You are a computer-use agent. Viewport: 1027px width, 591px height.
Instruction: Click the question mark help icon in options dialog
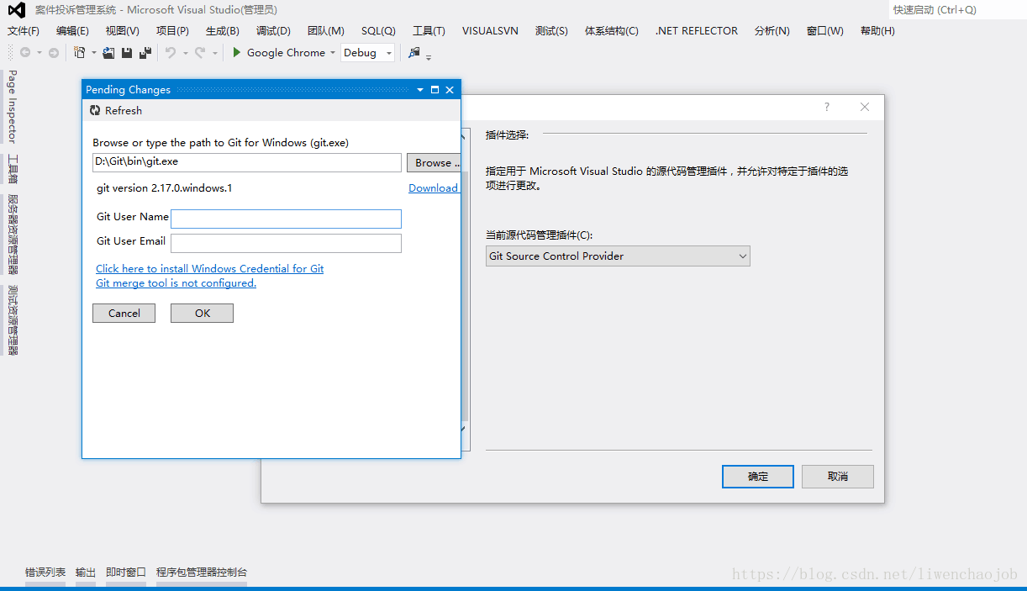click(x=827, y=107)
